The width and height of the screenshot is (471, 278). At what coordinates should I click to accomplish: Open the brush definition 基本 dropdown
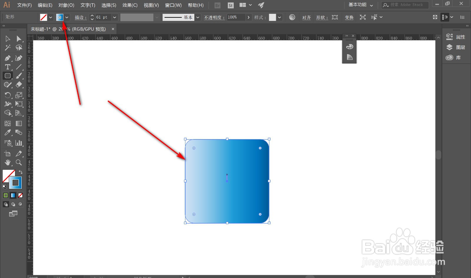(198, 17)
